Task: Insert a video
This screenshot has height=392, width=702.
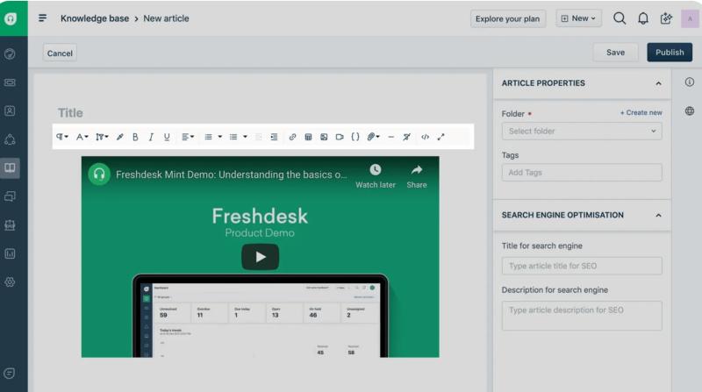Action: tap(340, 137)
